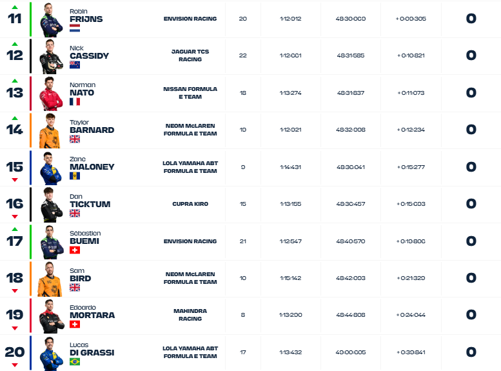Open the Nick Cassidy driver name link
Screen dimensions: 501x371
pos(89,52)
